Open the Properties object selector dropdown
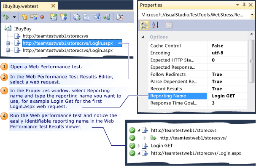The image size is (256, 166). tap(252, 15)
